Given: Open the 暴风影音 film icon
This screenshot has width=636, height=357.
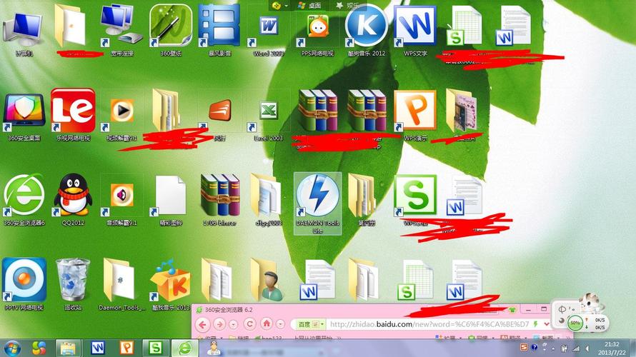Looking at the screenshot, I should click(219, 26).
